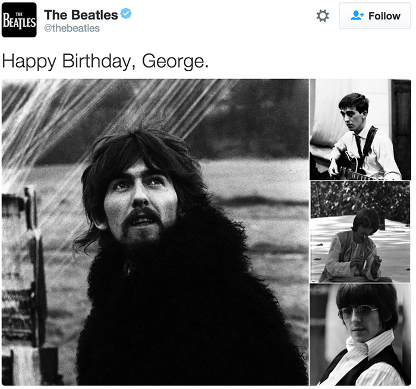The height and width of the screenshot is (389, 416).
Task: Open the top-right guitar player photo
Action: pyautogui.click(x=360, y=129)
